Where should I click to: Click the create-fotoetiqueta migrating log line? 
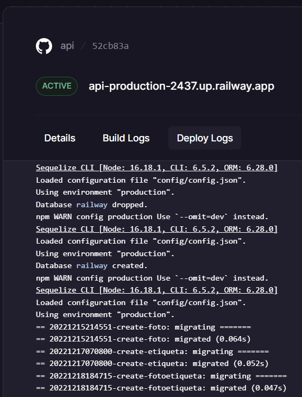point(161,376)
